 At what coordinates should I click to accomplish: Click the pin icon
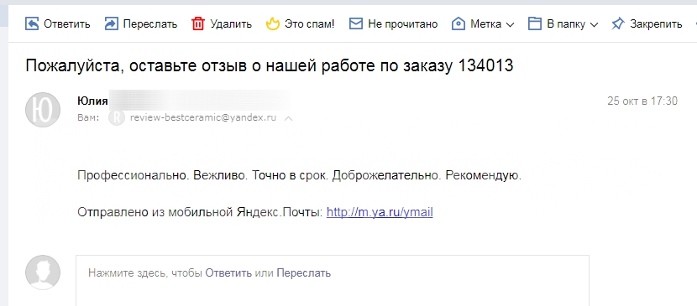618,23
